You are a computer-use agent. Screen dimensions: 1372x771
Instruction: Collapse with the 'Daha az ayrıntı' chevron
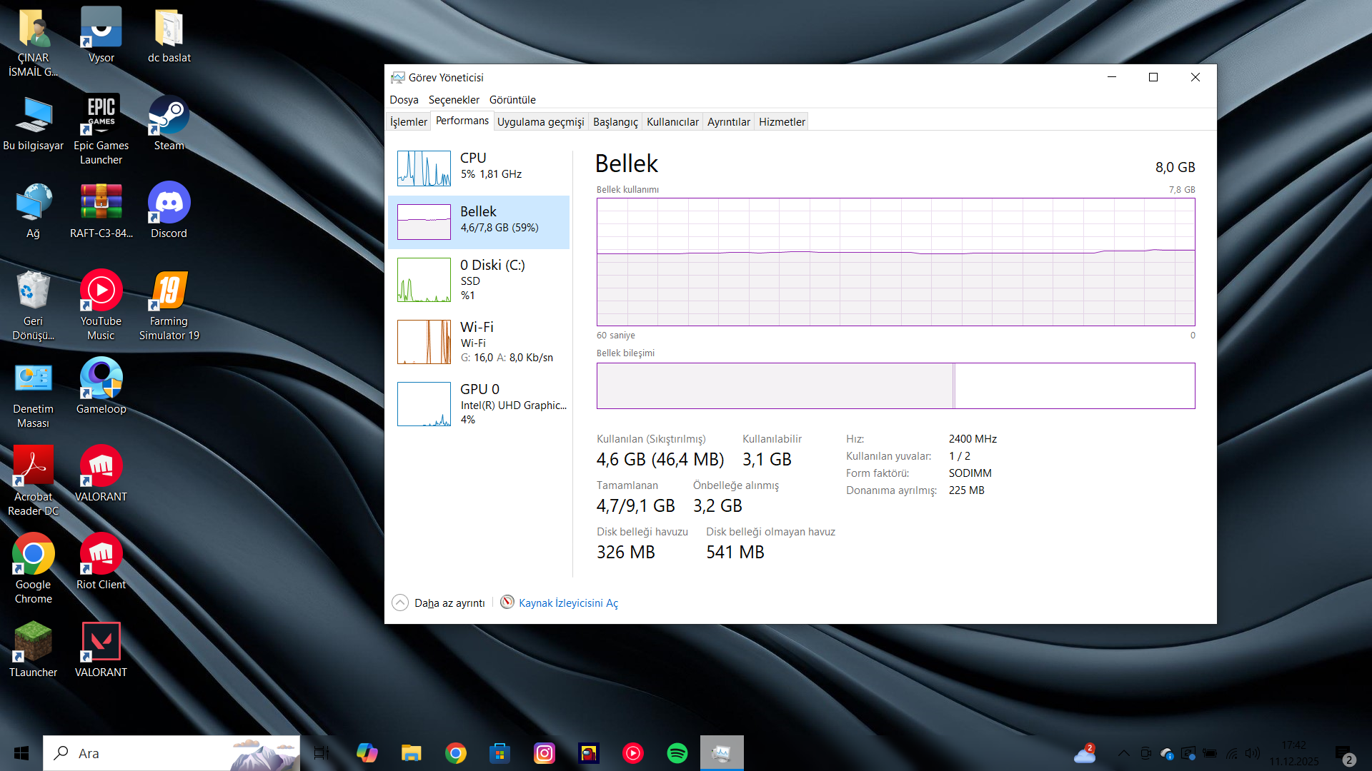tap(400, 603)
